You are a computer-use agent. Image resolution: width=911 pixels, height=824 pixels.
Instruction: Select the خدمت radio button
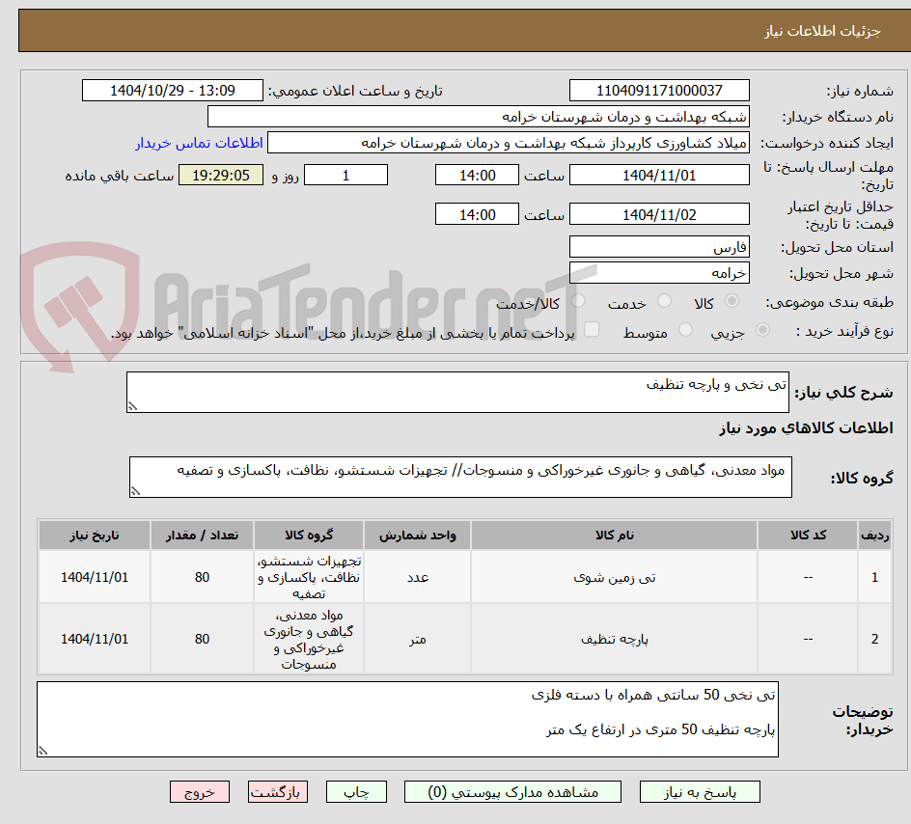click(664, 301)
